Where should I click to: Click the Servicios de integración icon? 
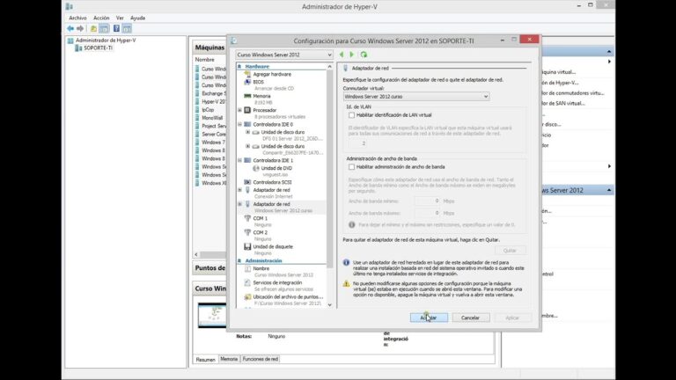pyautogui.click(x=247, y=282)
